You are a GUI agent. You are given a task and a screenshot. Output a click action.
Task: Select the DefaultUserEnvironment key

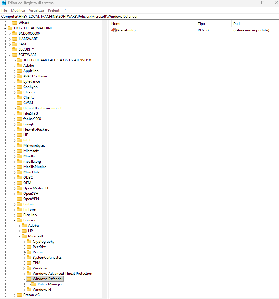coord(42,108)
